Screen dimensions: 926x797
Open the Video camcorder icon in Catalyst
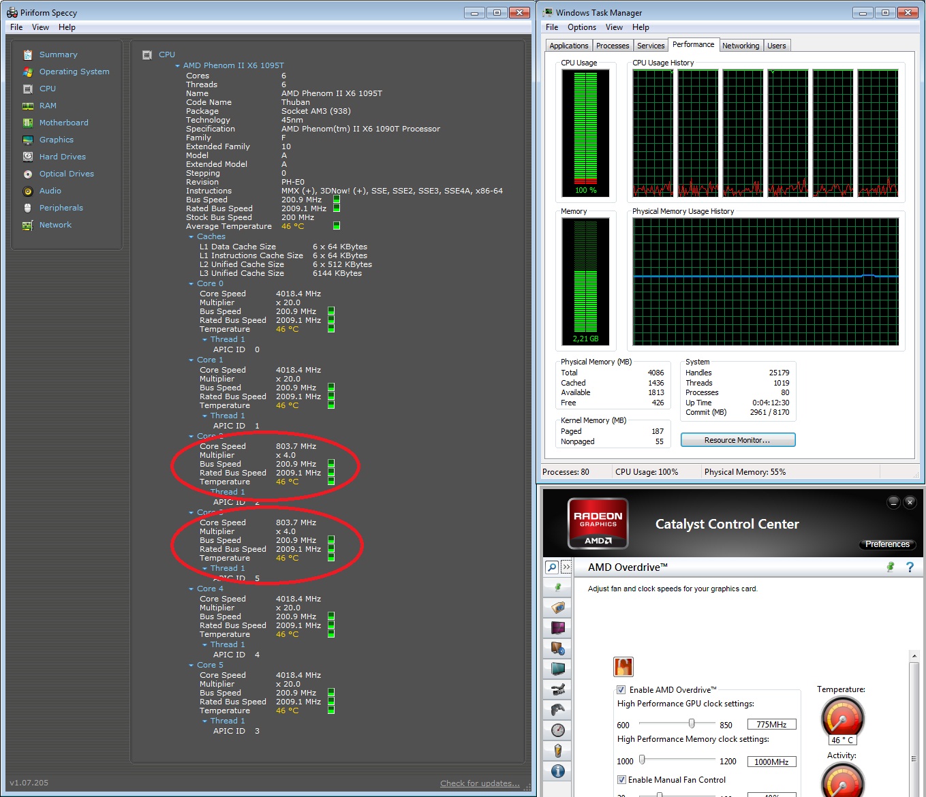558,689
